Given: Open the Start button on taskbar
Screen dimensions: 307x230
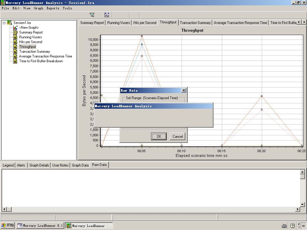Looking at the screenshot, I should (8, 226).
